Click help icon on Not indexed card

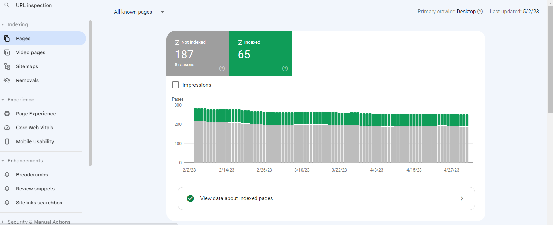[222, 68]
